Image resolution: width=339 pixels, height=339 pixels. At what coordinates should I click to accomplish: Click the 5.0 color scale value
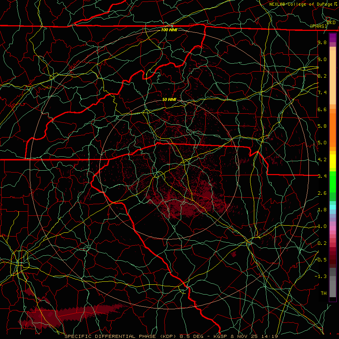(322, 143)
